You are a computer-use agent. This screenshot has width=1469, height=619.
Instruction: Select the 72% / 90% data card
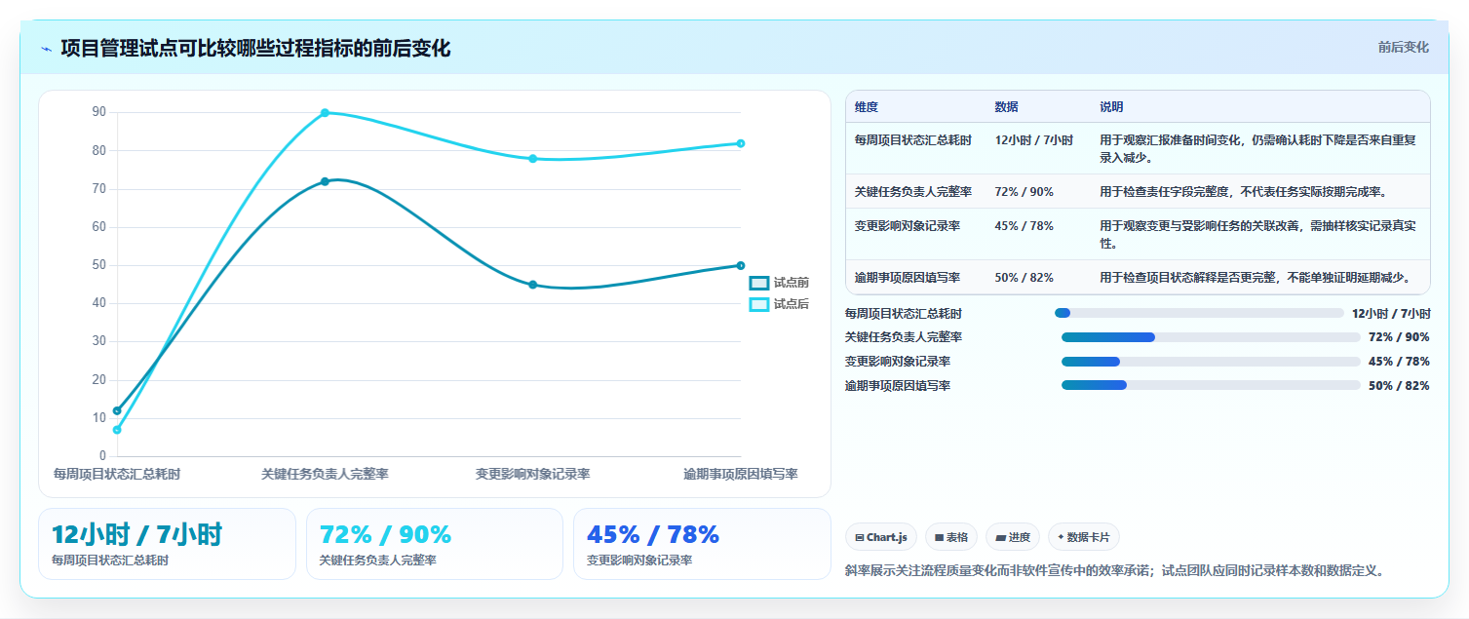click(435, 544)
